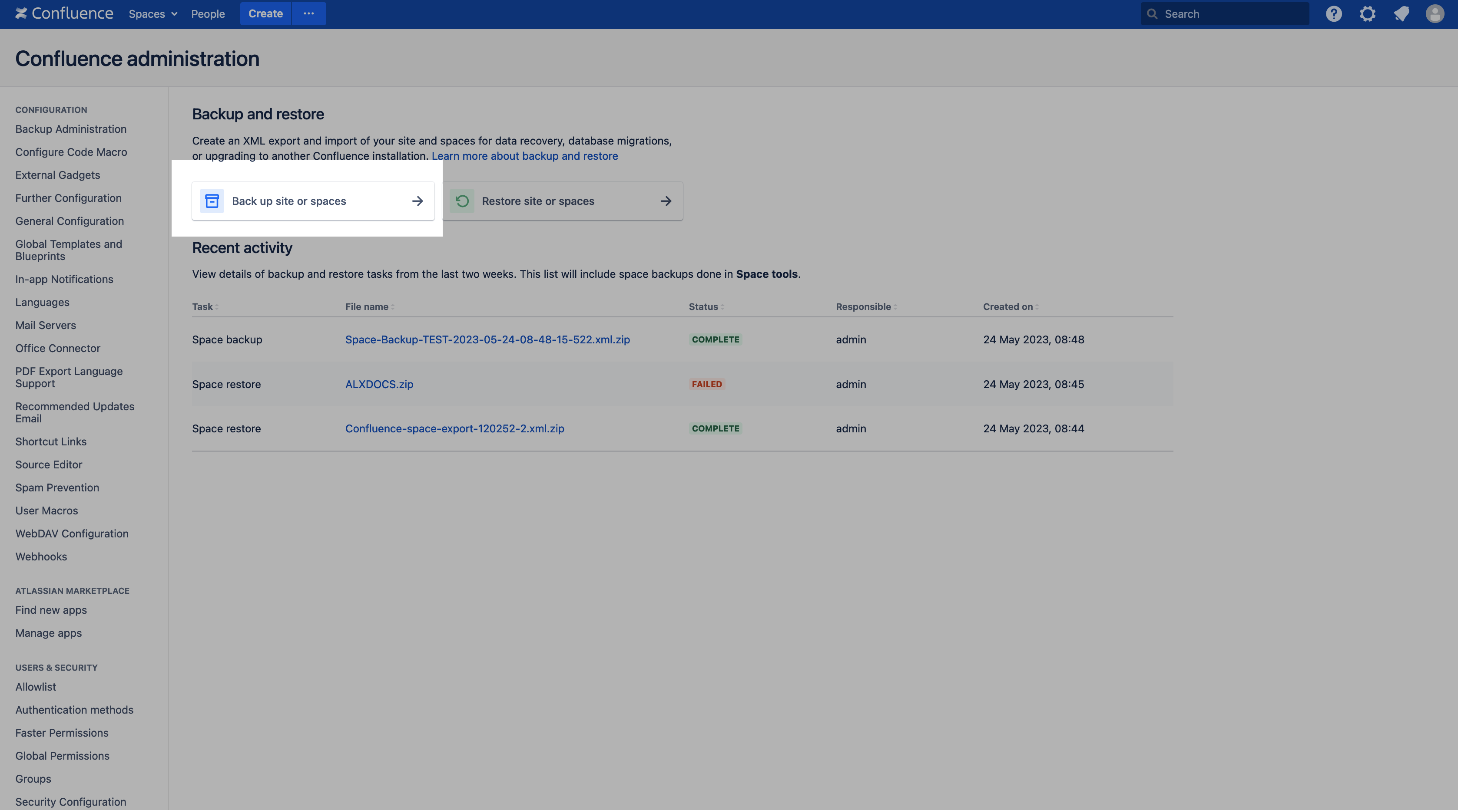Click the blue archive backup icon

click(212, 201)
